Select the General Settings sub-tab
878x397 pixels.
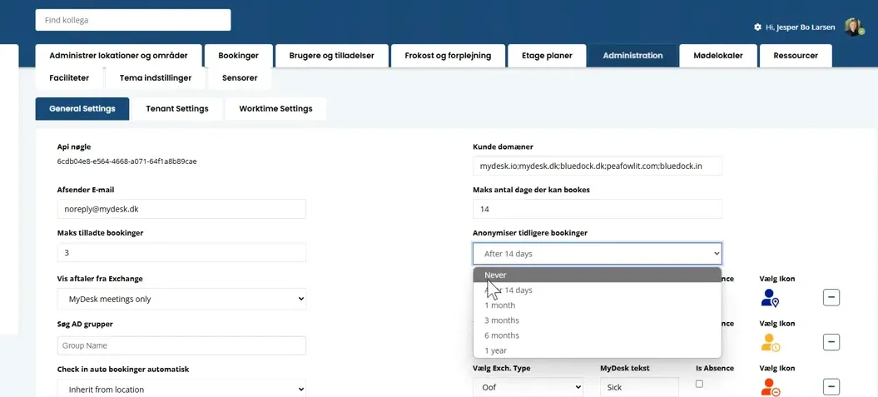pos(82,109)
